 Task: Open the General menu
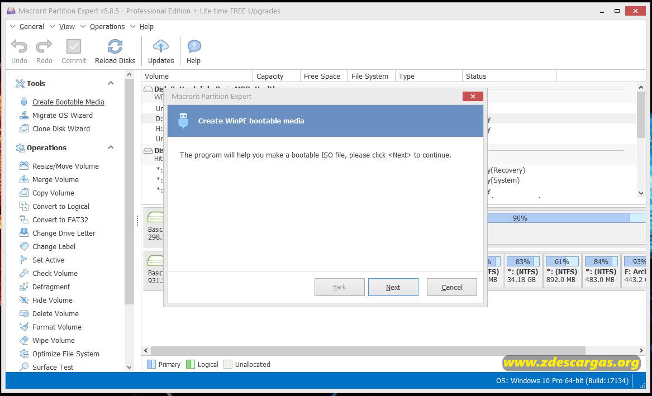click(x=32, y=27)
